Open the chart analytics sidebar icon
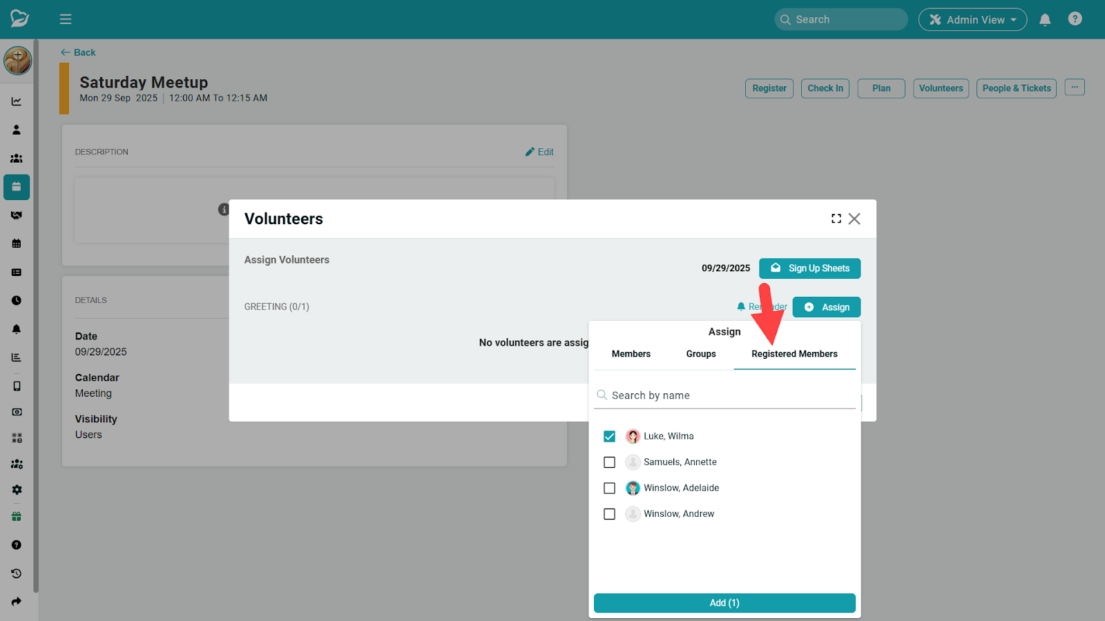Screen dimensions: 1105x621 tap(17, 101)
